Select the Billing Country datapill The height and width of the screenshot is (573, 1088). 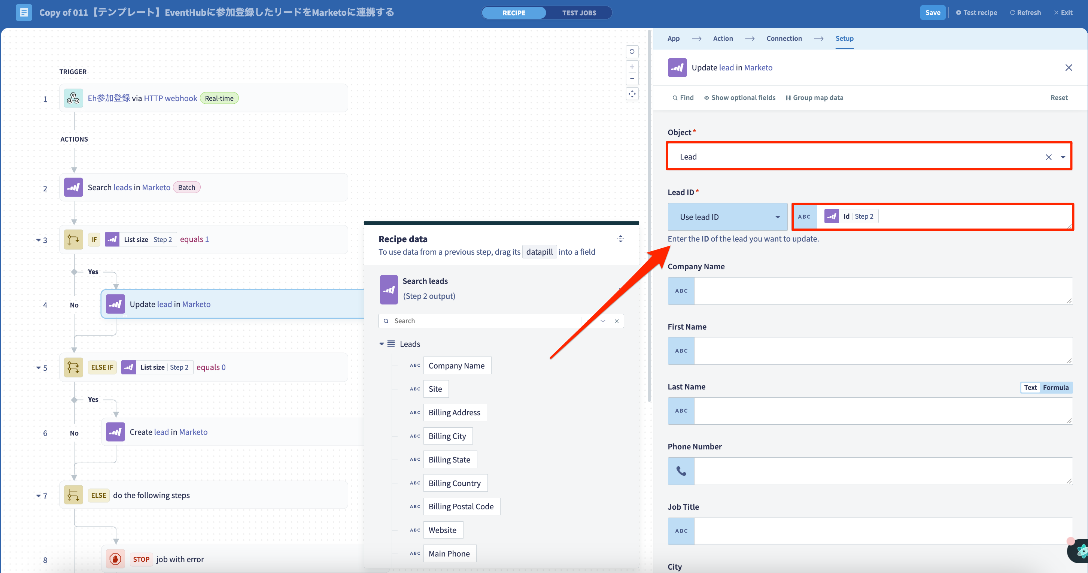click(x=455, y=483)
